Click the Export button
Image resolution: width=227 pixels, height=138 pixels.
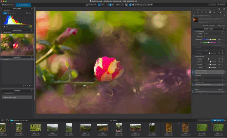pyautogui.click(x=217, y=121)
